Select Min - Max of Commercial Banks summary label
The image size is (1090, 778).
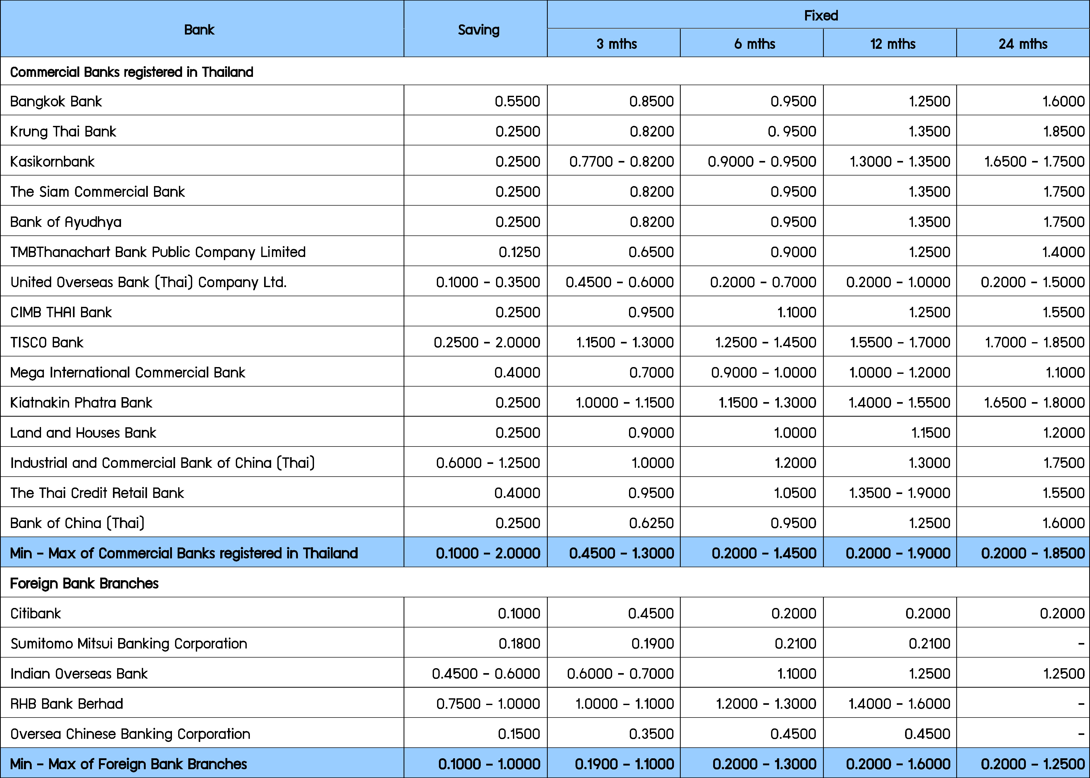point(184,553)
